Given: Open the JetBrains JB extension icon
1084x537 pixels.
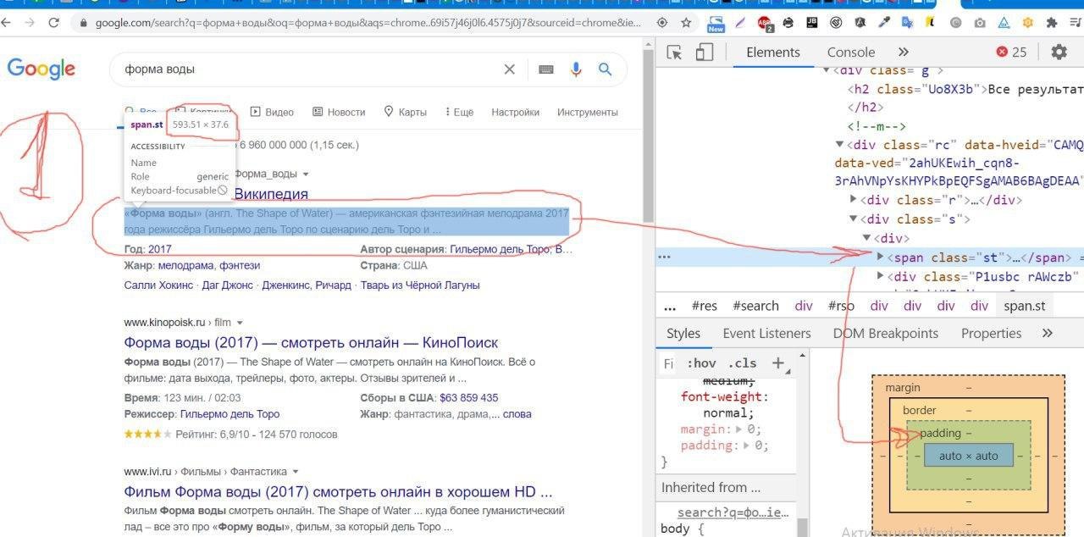Looking at the screenshot, I should point(812,23).
